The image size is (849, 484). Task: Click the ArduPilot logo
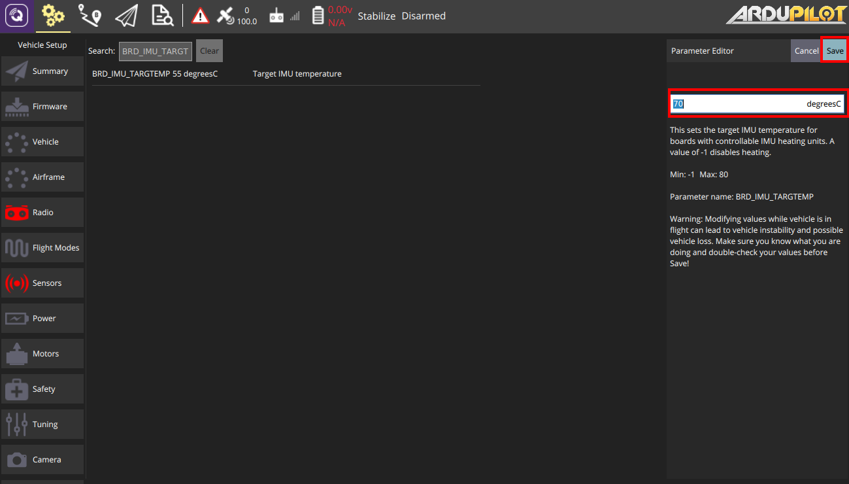[786, 14]
